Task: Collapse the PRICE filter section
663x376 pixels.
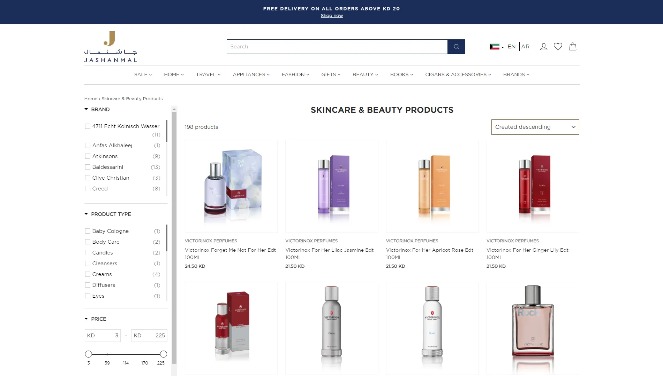Action: [95, 319]
